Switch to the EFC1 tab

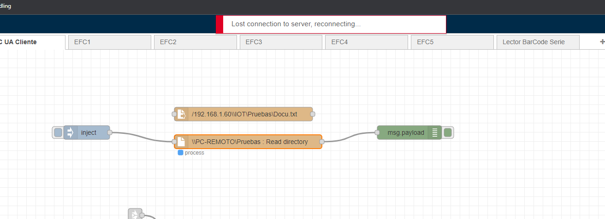coord(109,42)
